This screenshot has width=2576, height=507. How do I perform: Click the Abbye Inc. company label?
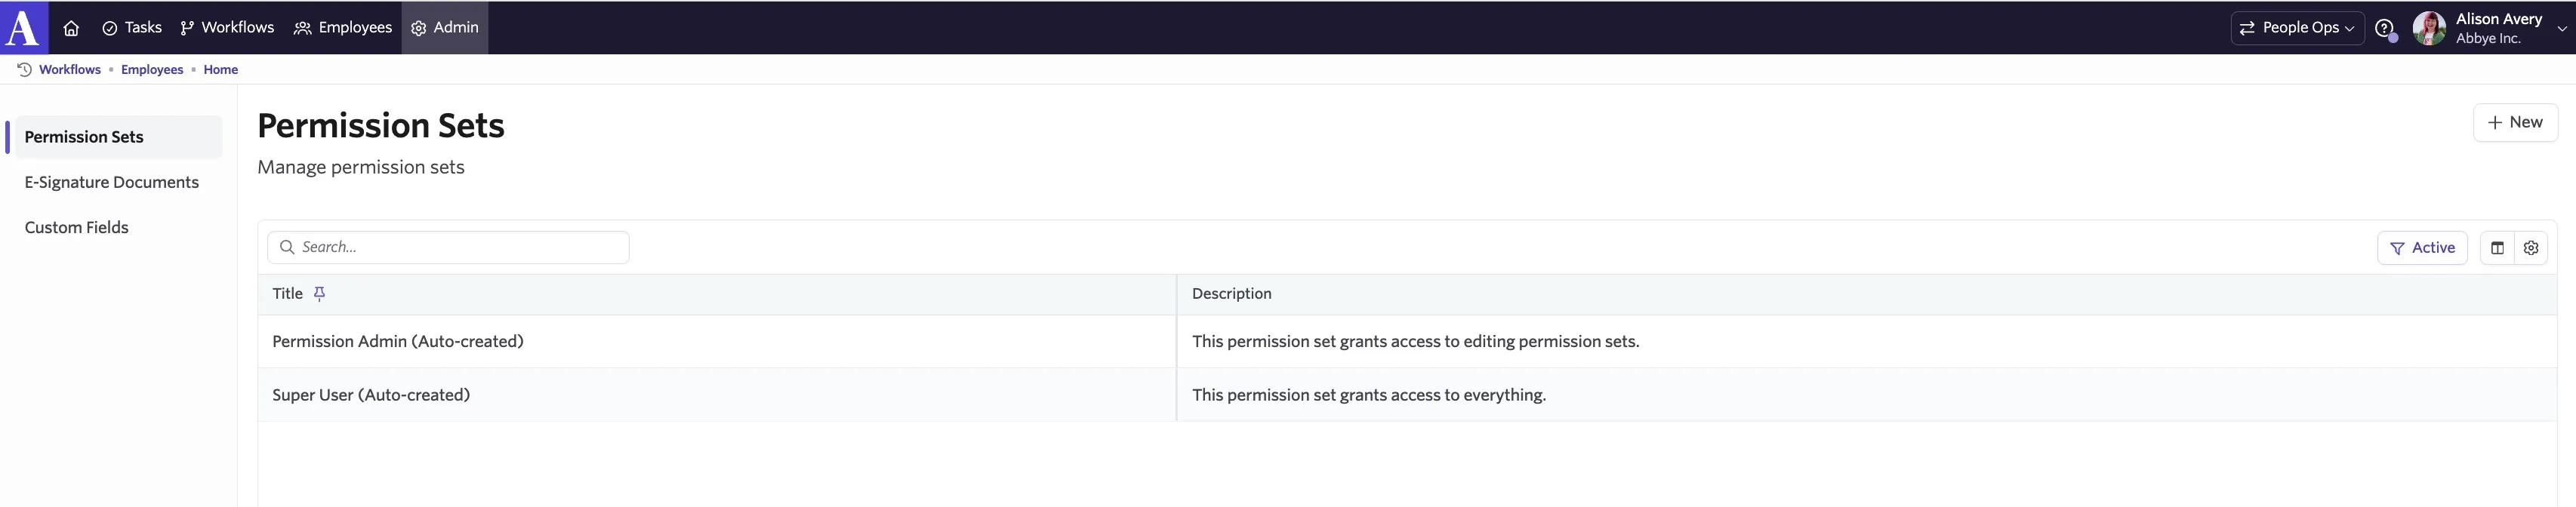click(x=2488, y=39)
